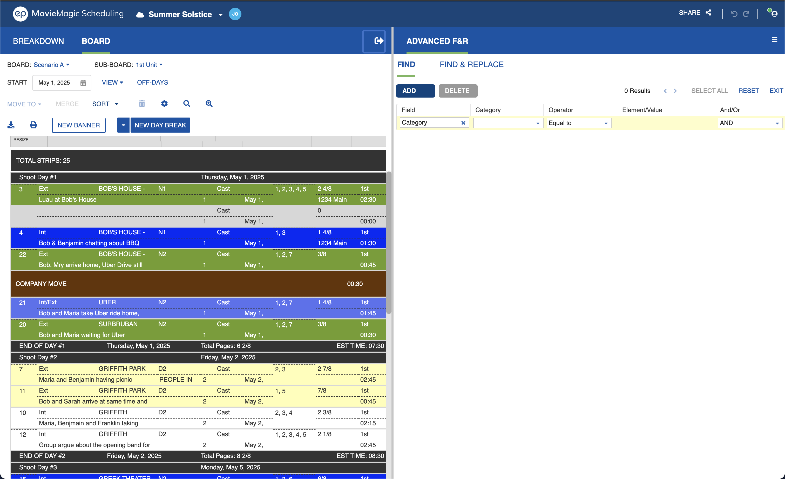This screenshot has height=479, width=785.
Task: Open the Scenario A board dropdown
Action: (x=52, y=65)
